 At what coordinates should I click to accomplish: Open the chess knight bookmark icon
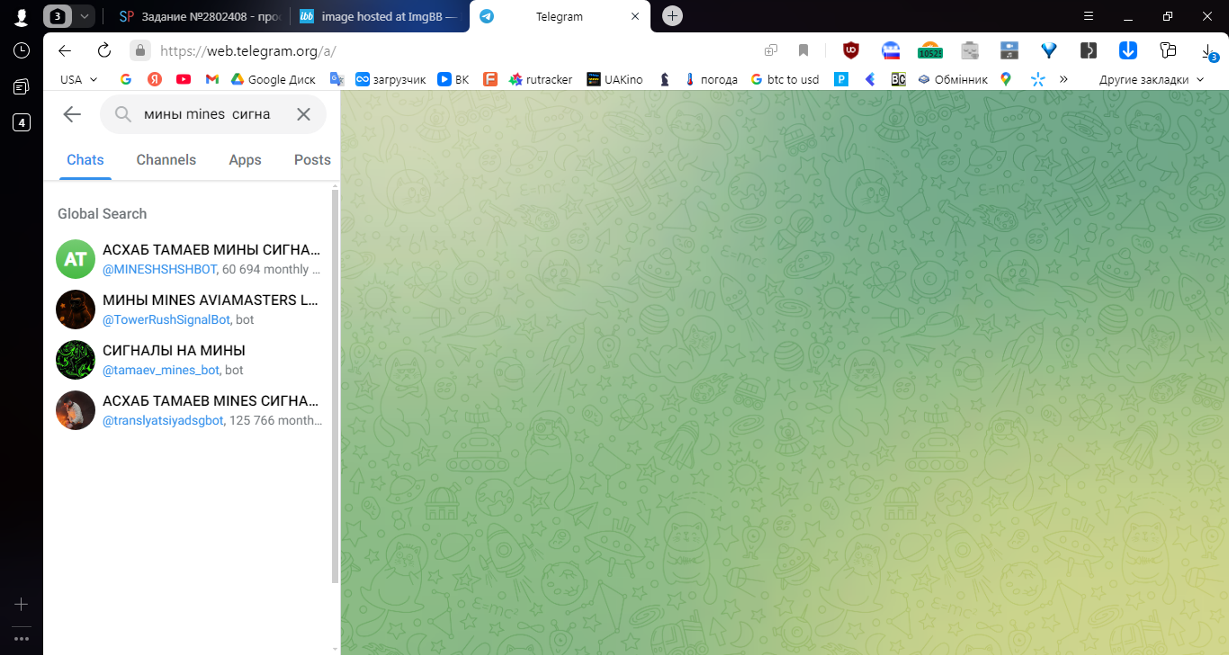pos(664,79)
